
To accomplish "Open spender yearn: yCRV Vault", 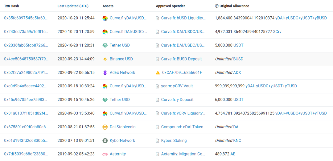I will point(177,86).
